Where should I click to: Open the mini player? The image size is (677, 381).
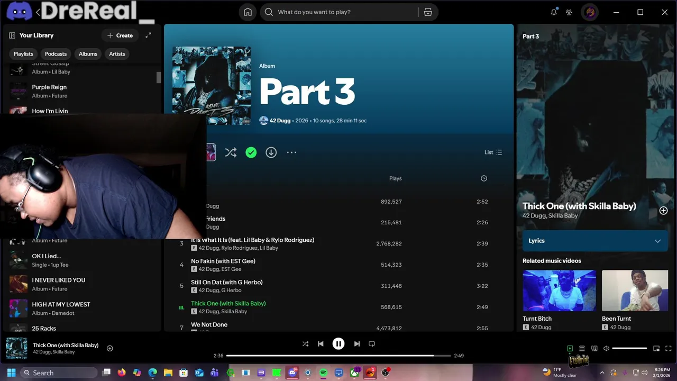coord(656,348)
